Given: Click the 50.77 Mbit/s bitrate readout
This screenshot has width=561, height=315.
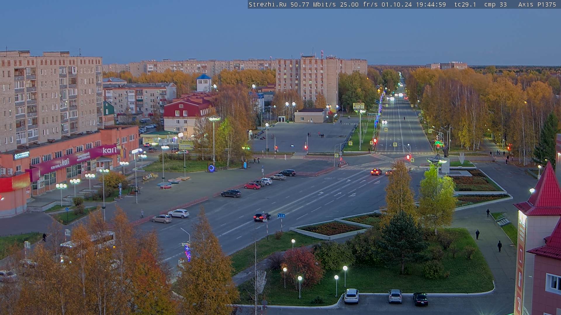Looking at the screenshot, I should pyautogui.click(x=313, y=5).
